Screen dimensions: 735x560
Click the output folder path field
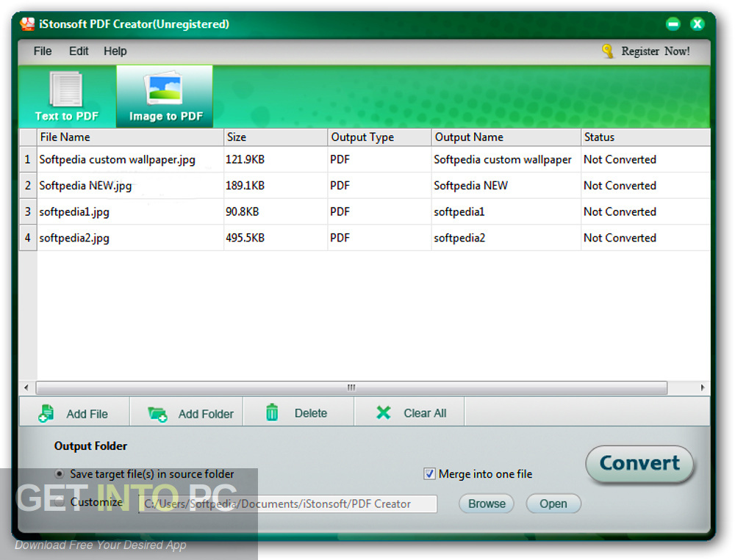[x=288, y=503]
